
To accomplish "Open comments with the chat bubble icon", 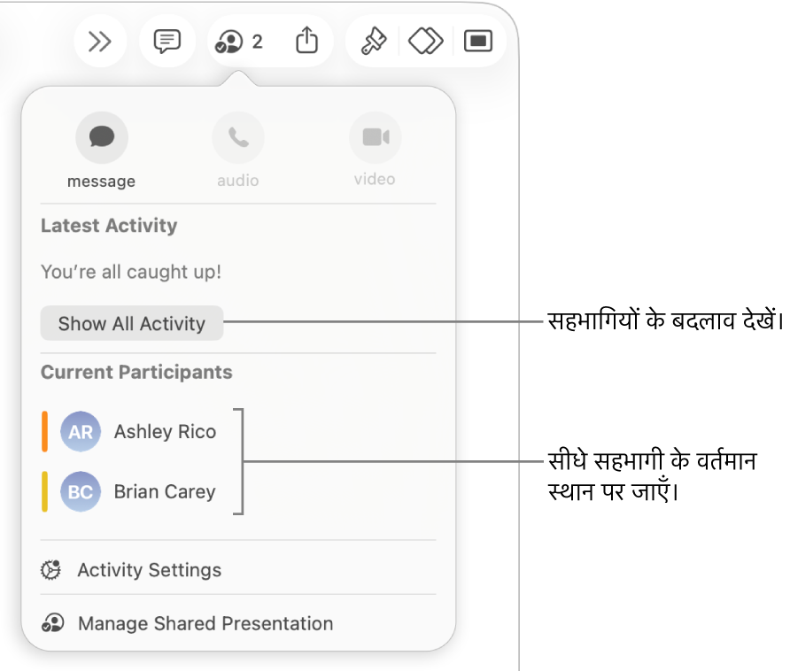I will point(167,41).
